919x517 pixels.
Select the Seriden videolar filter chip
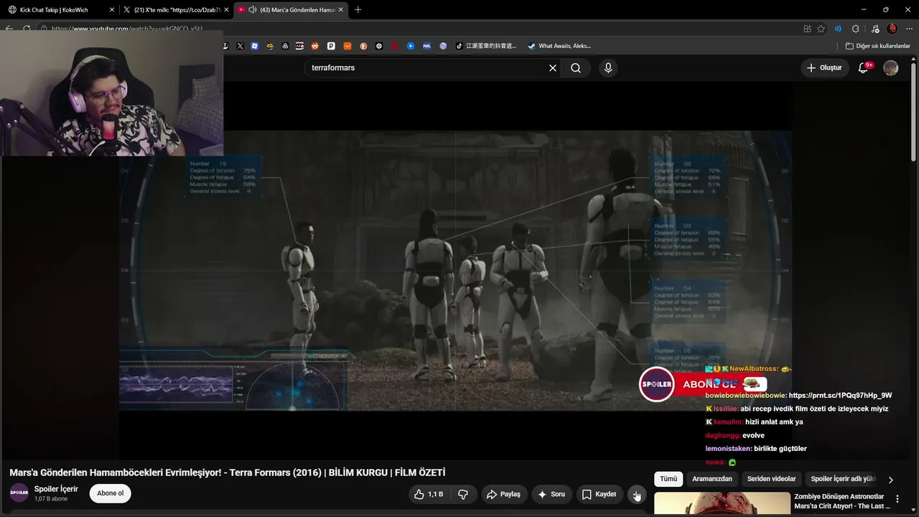[772, 479]
